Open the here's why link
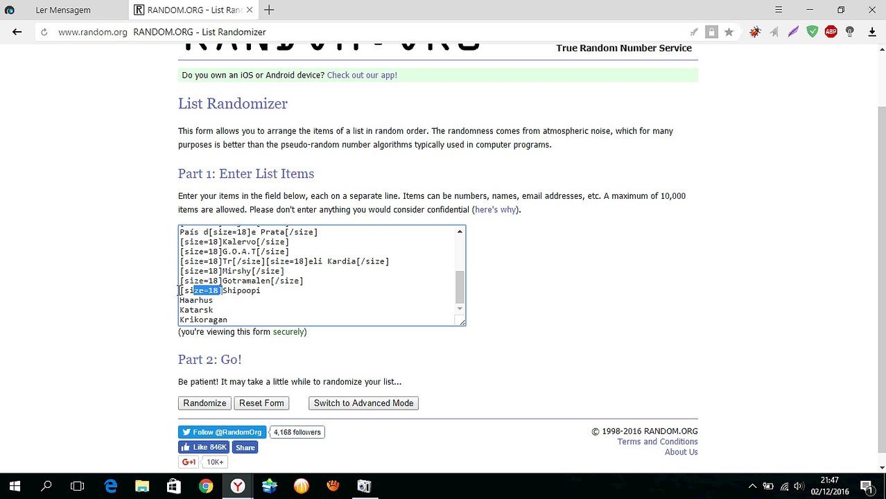The image size is (886, 499). [495, 209]
